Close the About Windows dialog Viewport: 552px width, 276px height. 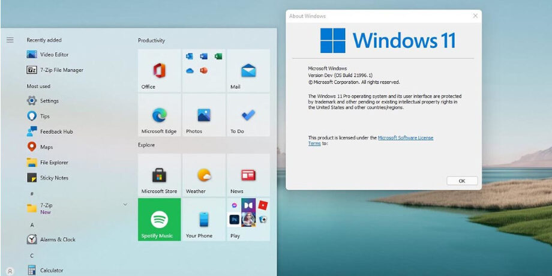[475, 16]
